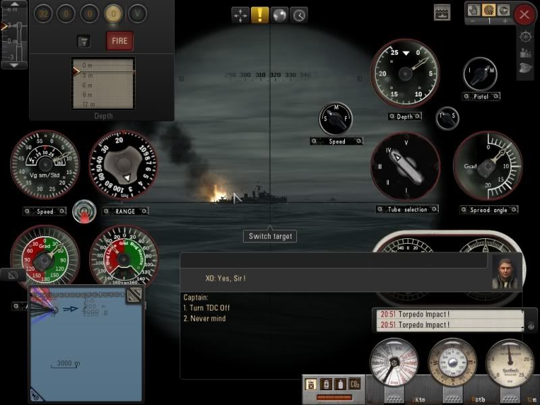
Task: Open the crew members icon
Action: 526,53
